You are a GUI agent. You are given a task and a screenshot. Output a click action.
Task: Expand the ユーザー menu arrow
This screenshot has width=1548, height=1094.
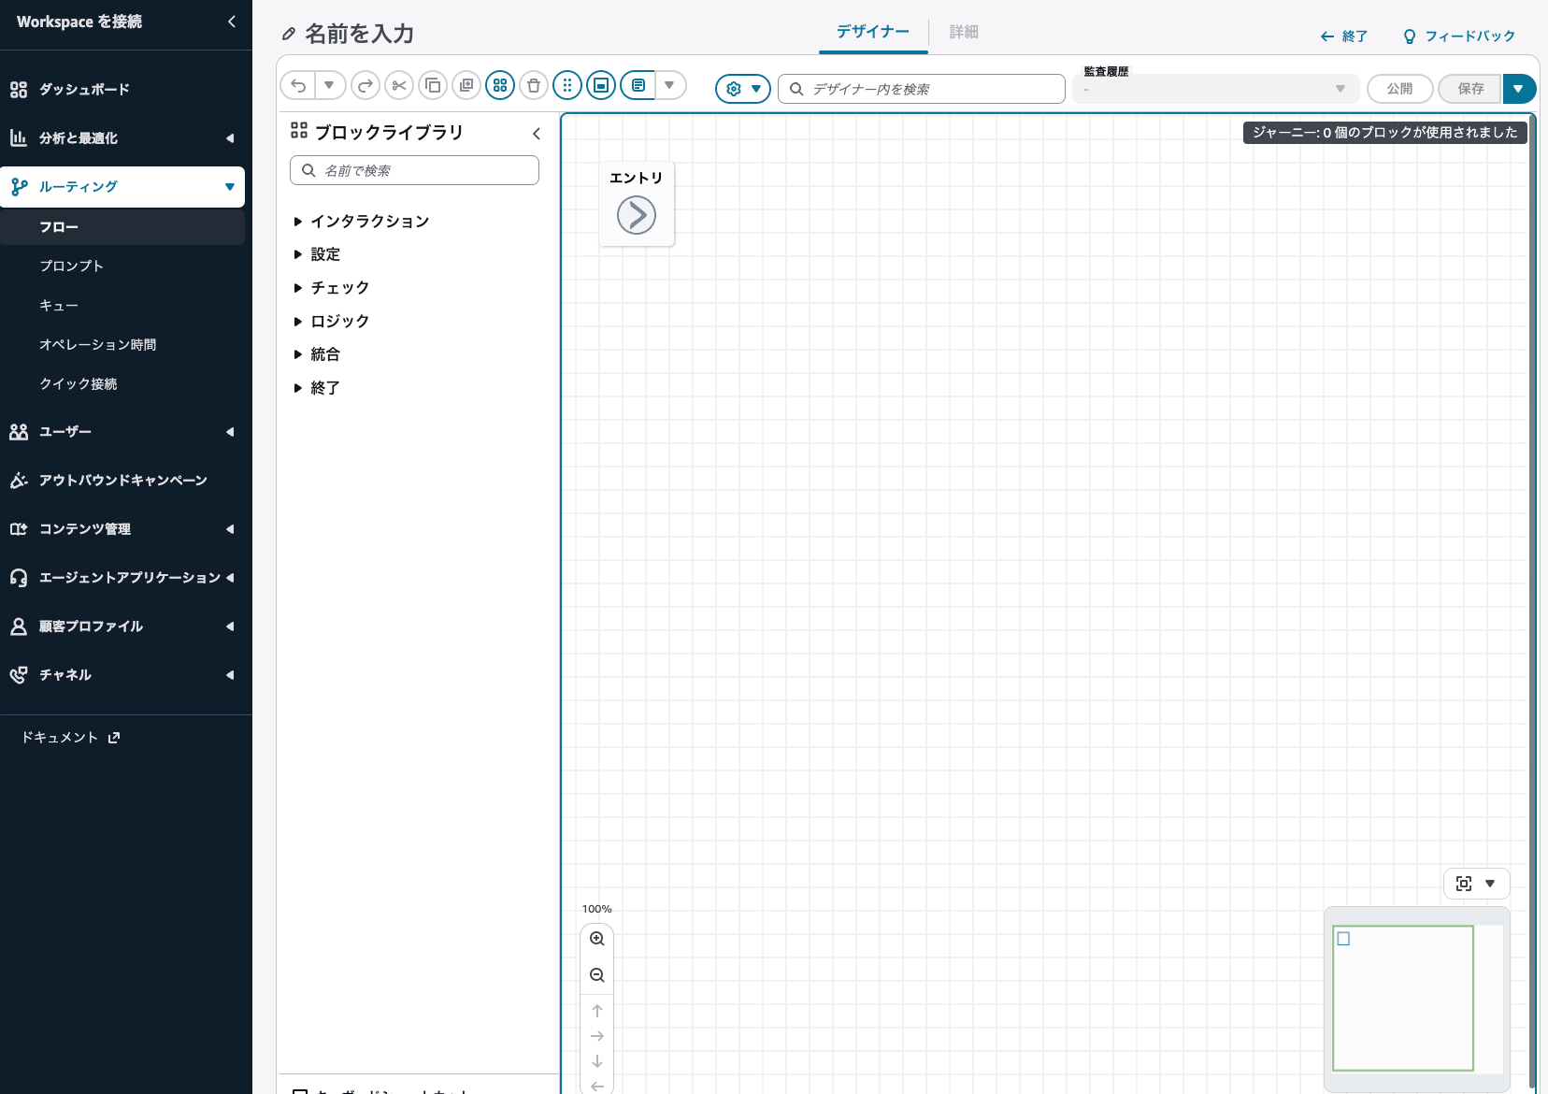click(x=230, y=432)
